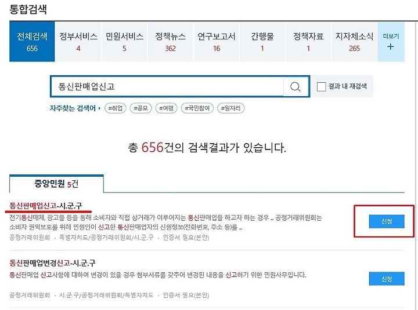The height and width of the screenshot is (310, 418).
Task: Click 신청 button for 통신판매업신고-시.군.구
Action: tap(387, 221)
